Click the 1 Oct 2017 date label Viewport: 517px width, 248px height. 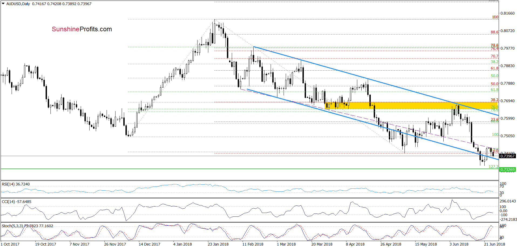pos(10,244)
